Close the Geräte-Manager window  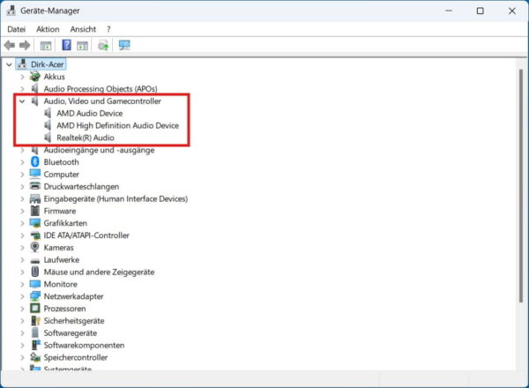[511, 11]
